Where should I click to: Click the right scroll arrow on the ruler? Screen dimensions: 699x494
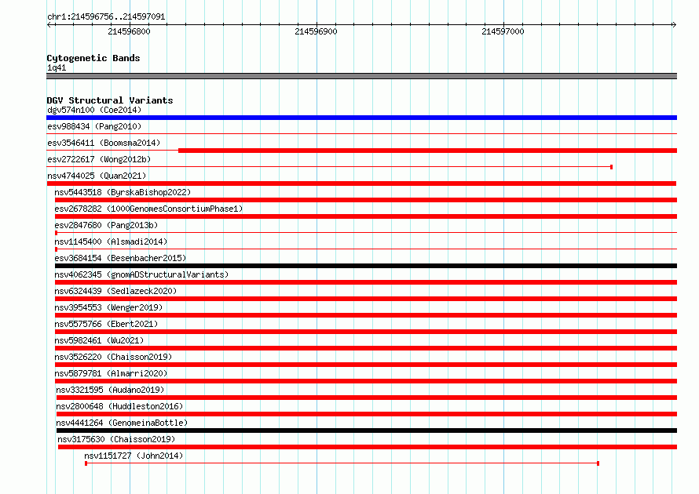coord(674,25)
